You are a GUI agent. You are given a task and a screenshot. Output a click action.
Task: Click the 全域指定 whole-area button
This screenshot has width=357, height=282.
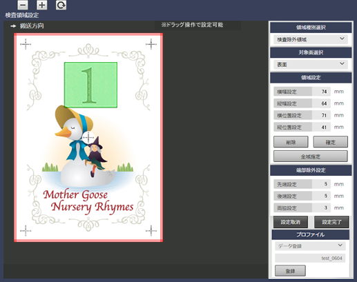[311, 157]
